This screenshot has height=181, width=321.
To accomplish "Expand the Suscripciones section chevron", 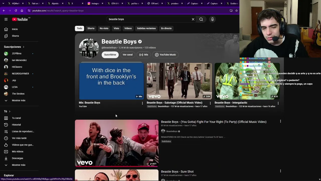I will [24, 47].
